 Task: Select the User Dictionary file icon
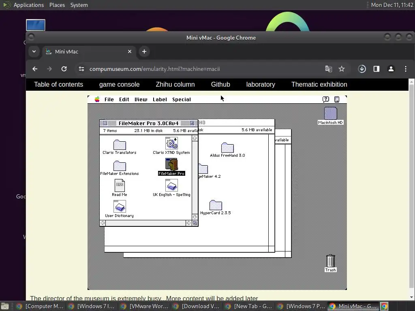point(120,207)
